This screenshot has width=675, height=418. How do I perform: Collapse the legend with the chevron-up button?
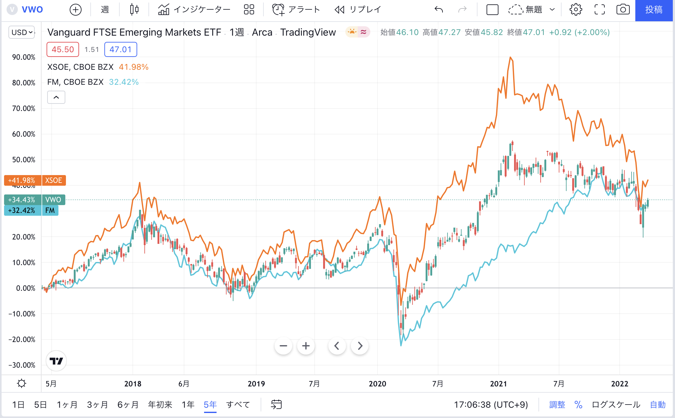[x=56, y=97]
